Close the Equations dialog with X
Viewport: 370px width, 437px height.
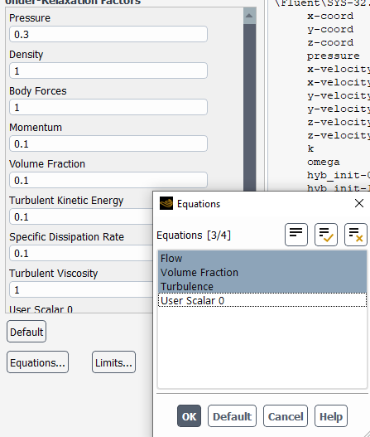(x=359, y=203)
